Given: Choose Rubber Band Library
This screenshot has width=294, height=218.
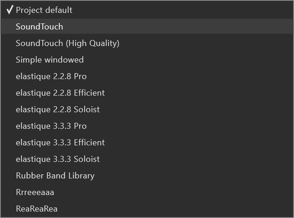Looking at the screenshot, I should 147,176.
